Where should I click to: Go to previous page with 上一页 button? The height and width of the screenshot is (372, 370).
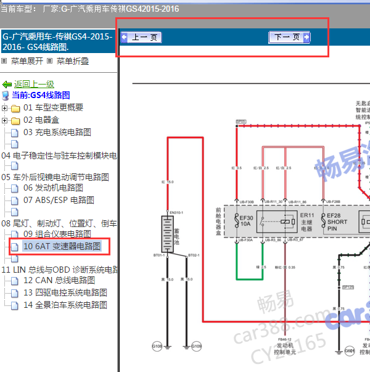coord(141,37)
